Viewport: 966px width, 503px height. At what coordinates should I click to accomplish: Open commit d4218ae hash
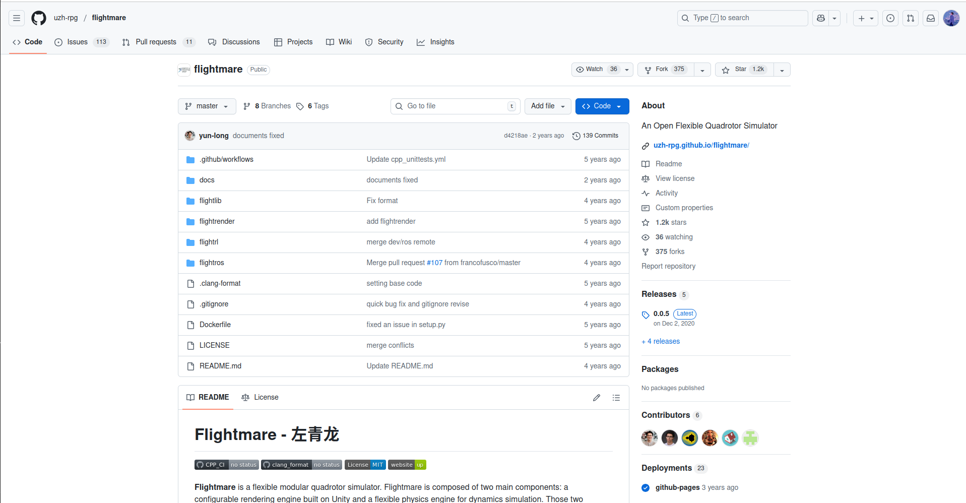point(516,136)
